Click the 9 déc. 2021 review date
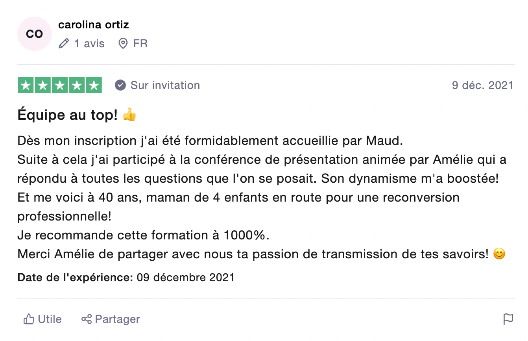Screen dimensions: 528x341 [x=483, y=85]
